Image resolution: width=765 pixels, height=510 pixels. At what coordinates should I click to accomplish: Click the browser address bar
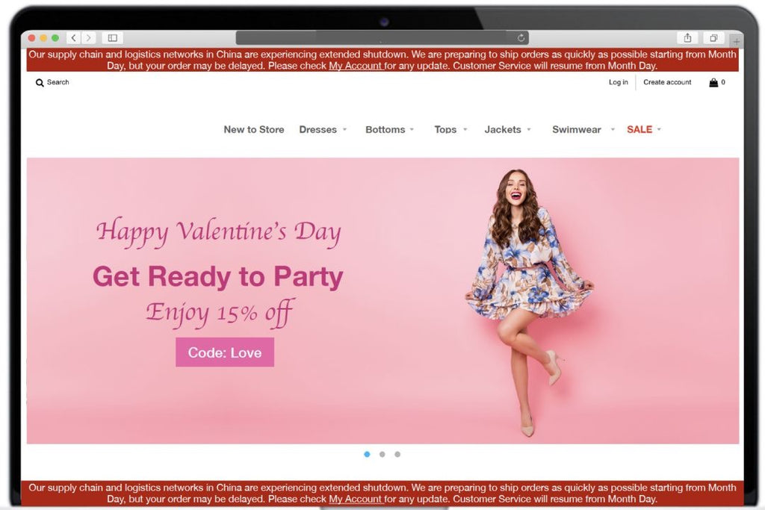(381, 37)
